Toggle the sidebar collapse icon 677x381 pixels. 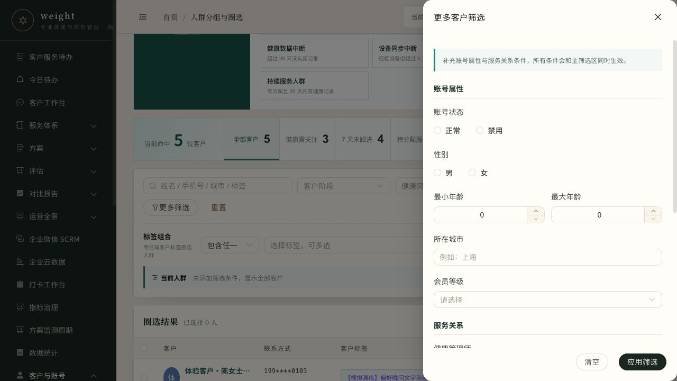[143, 17]
